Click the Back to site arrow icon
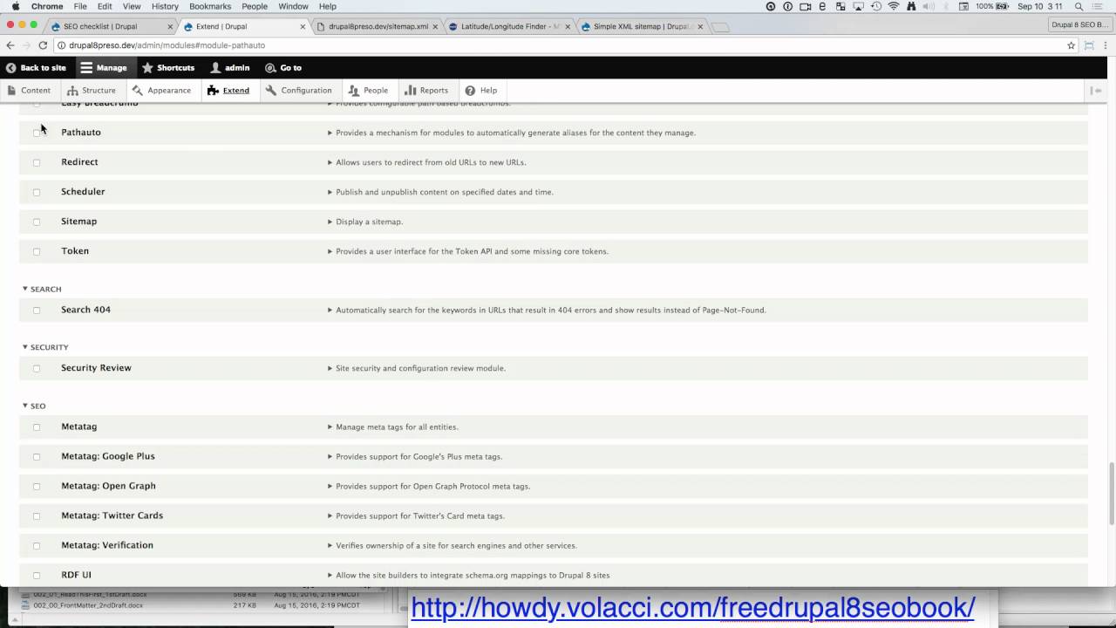1116x628 pixels. tap(10, 67)
